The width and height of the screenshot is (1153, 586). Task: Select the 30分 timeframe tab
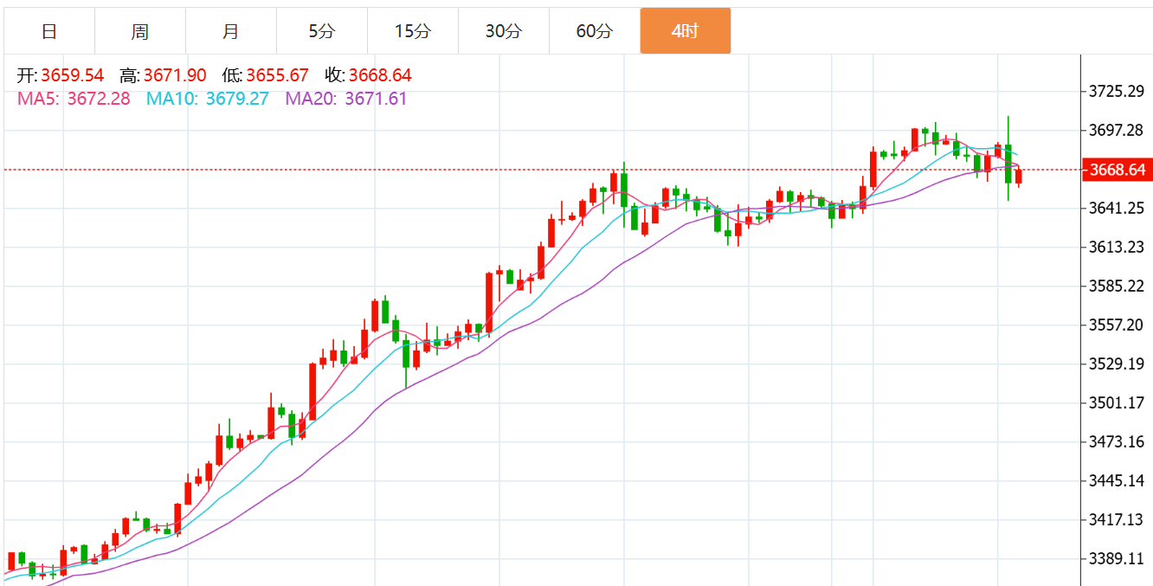click(x=504, y=32)
